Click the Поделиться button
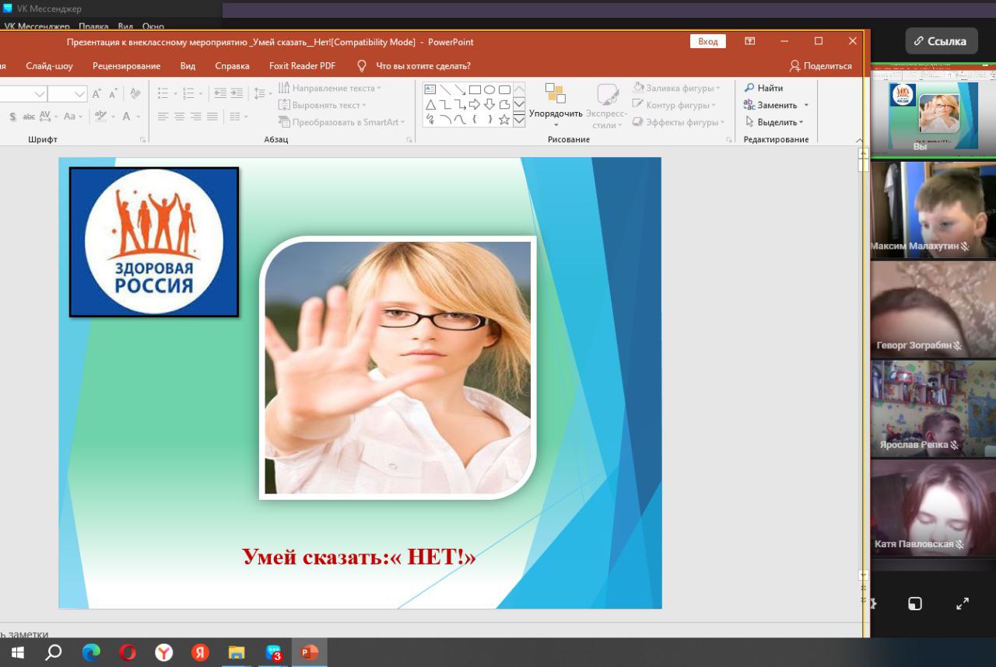996x667 pixels. point(821,66)
